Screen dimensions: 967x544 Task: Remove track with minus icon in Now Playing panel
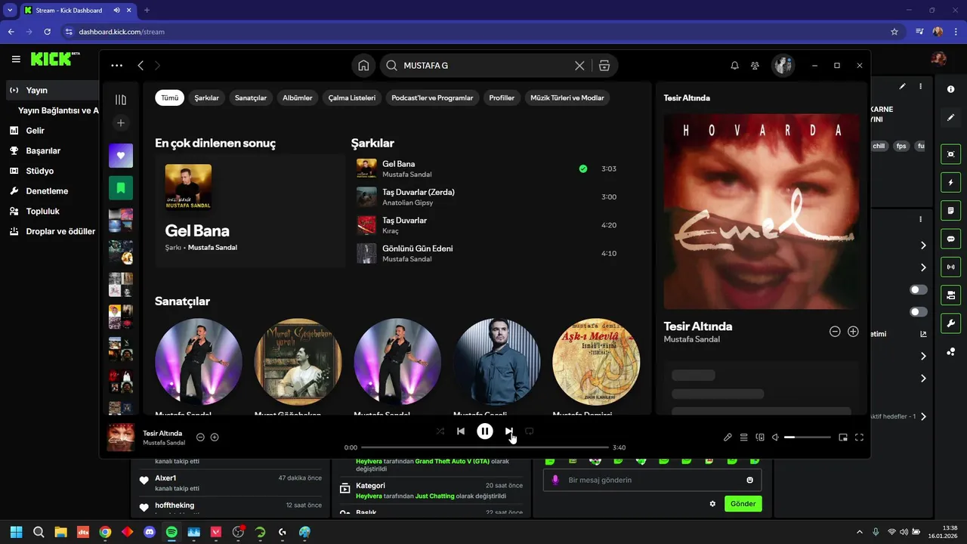[x=835, y=332]
